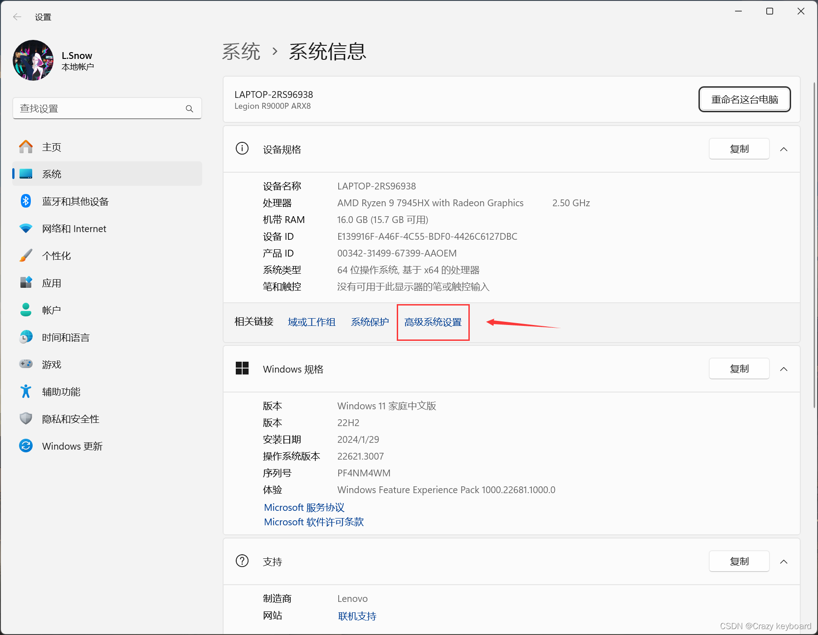Image resolution: width=818 pixels, height=635 pixels.
Task: Maximize the Settings window
Action: pyautogui.click(x=769, y=11)
